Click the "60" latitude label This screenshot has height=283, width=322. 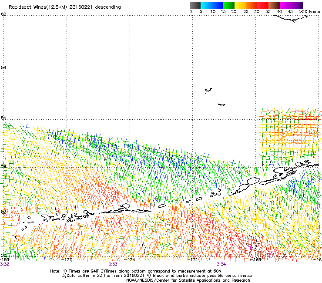(3, 14)
